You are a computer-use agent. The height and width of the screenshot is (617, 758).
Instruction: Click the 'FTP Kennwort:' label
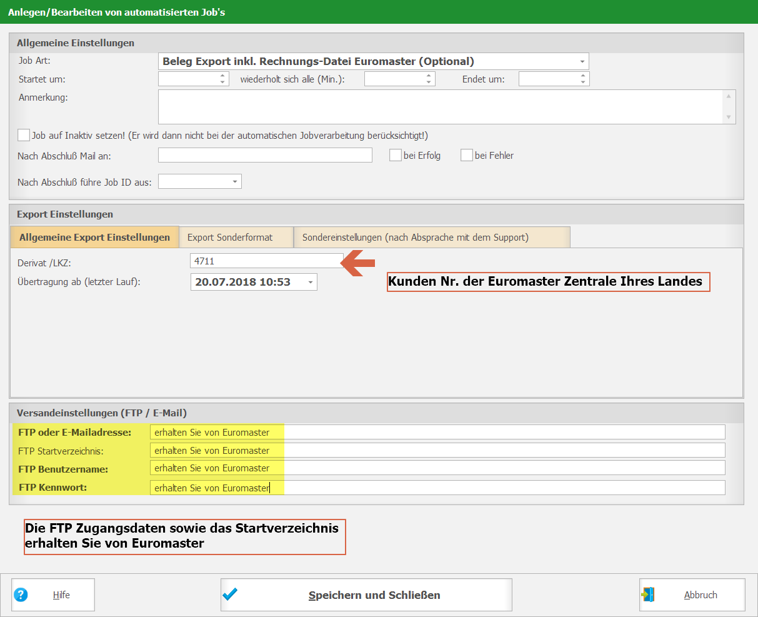click(53, 488)
